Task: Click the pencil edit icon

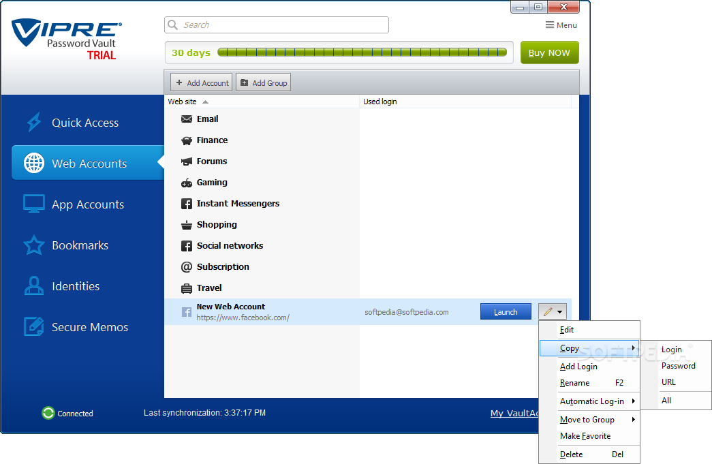Action: [x=548, y=312]
